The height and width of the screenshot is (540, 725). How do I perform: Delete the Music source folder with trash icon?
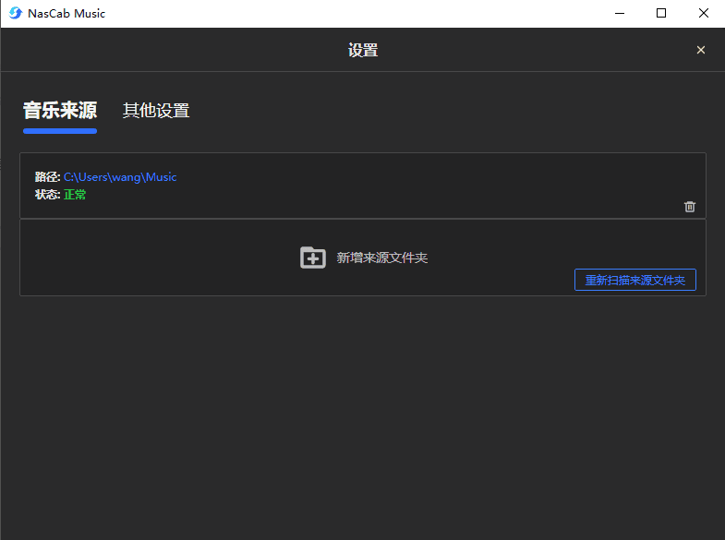click(x=689, y=207)
